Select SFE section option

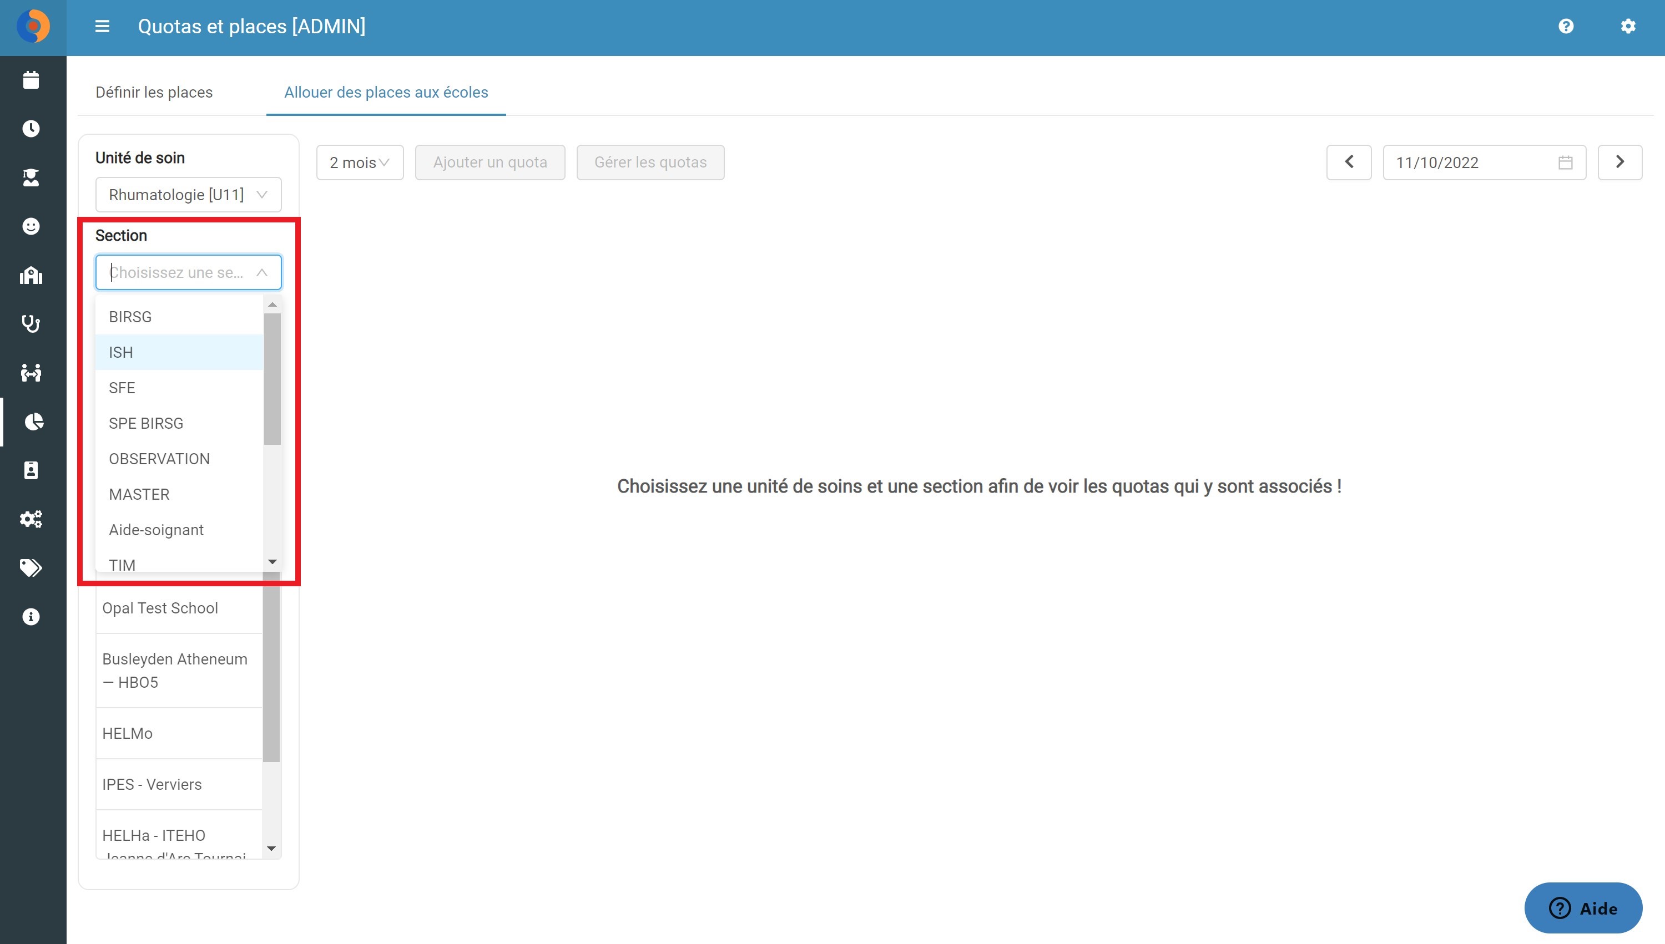(179, 388)
